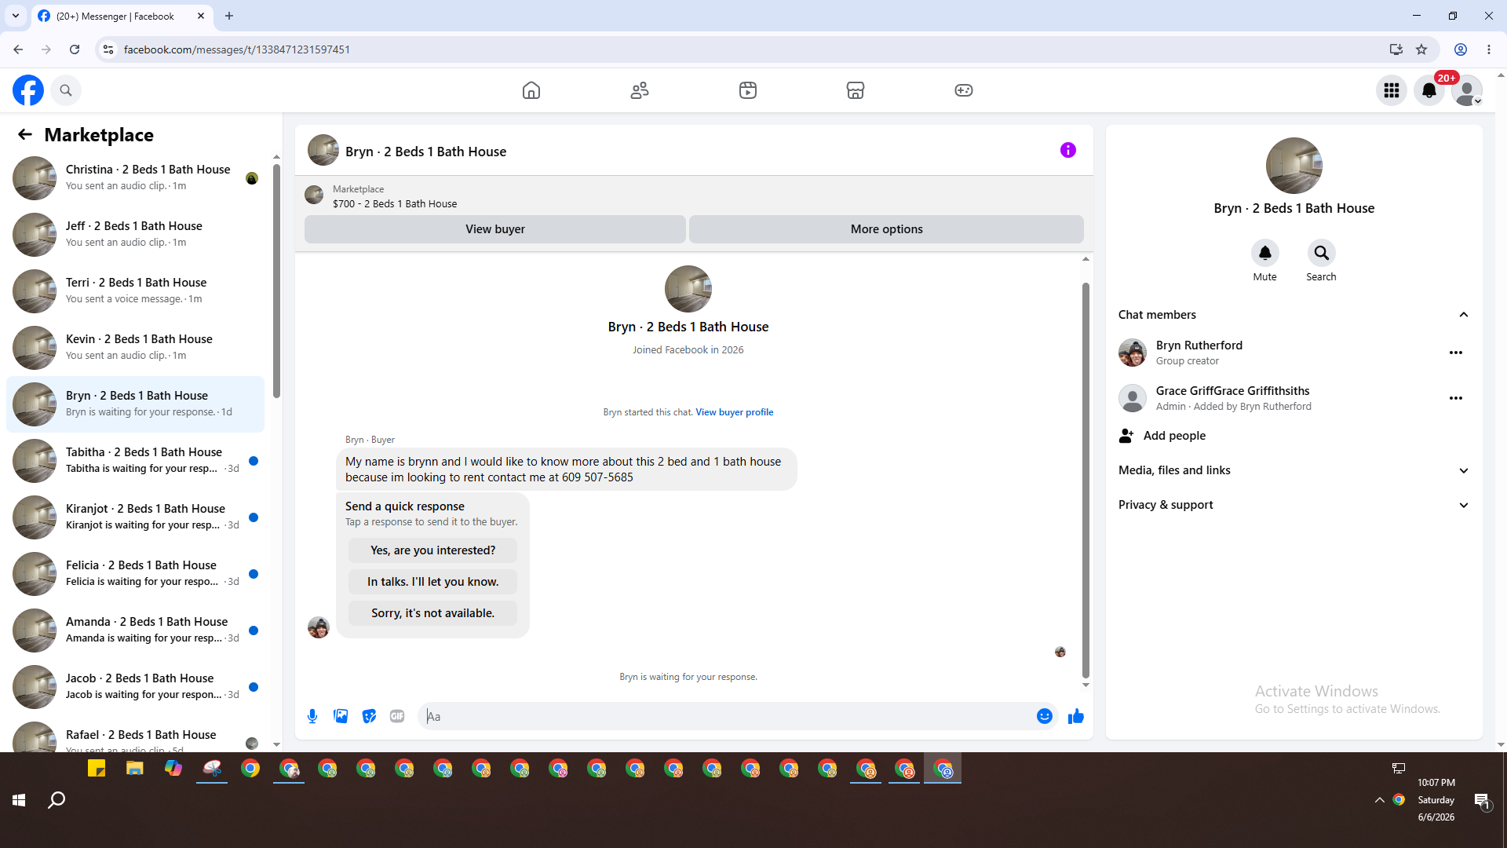This screenshot has width=1507, height=848.
Task: Click the View buyer button
Action: (x=495, y=229)
